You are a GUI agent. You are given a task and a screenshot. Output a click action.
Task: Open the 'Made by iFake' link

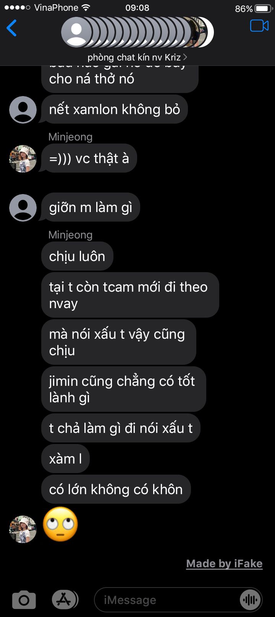click(x=224, y=563)
